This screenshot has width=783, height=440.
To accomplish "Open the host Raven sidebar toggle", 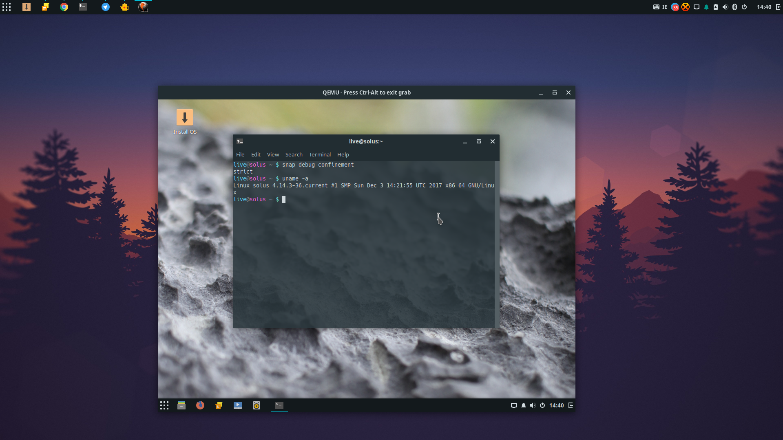I will click(778, 7).
